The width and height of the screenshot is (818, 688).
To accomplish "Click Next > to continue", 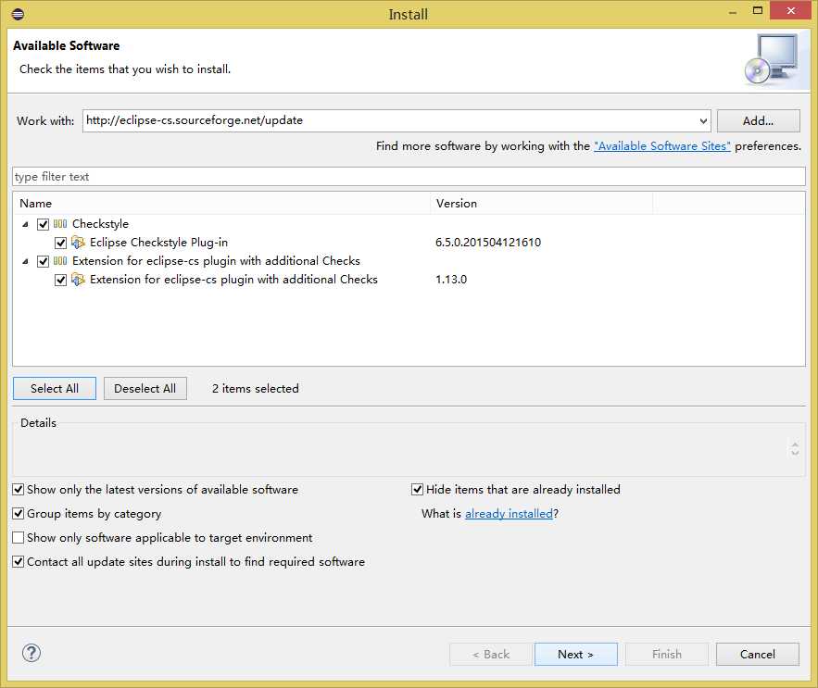I will tap(576, 654).
